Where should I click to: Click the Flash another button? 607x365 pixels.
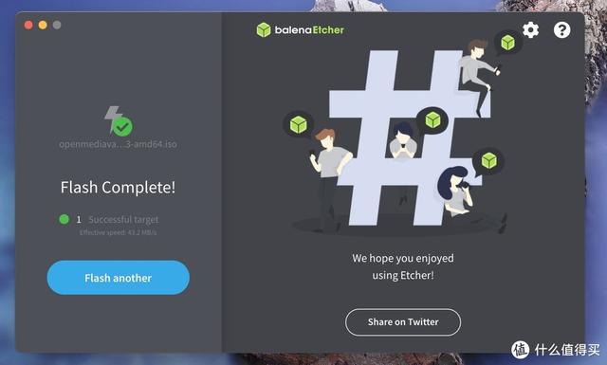[x=118, y=278]
